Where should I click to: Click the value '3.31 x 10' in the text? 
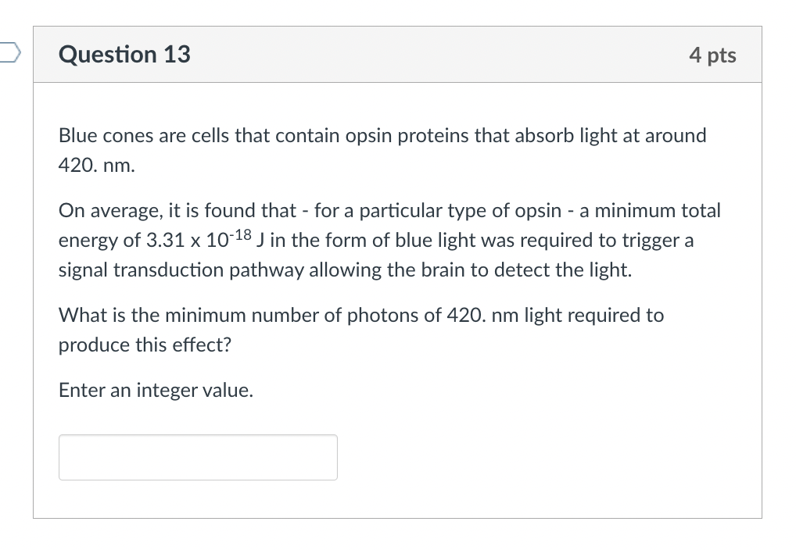point(188,241)
